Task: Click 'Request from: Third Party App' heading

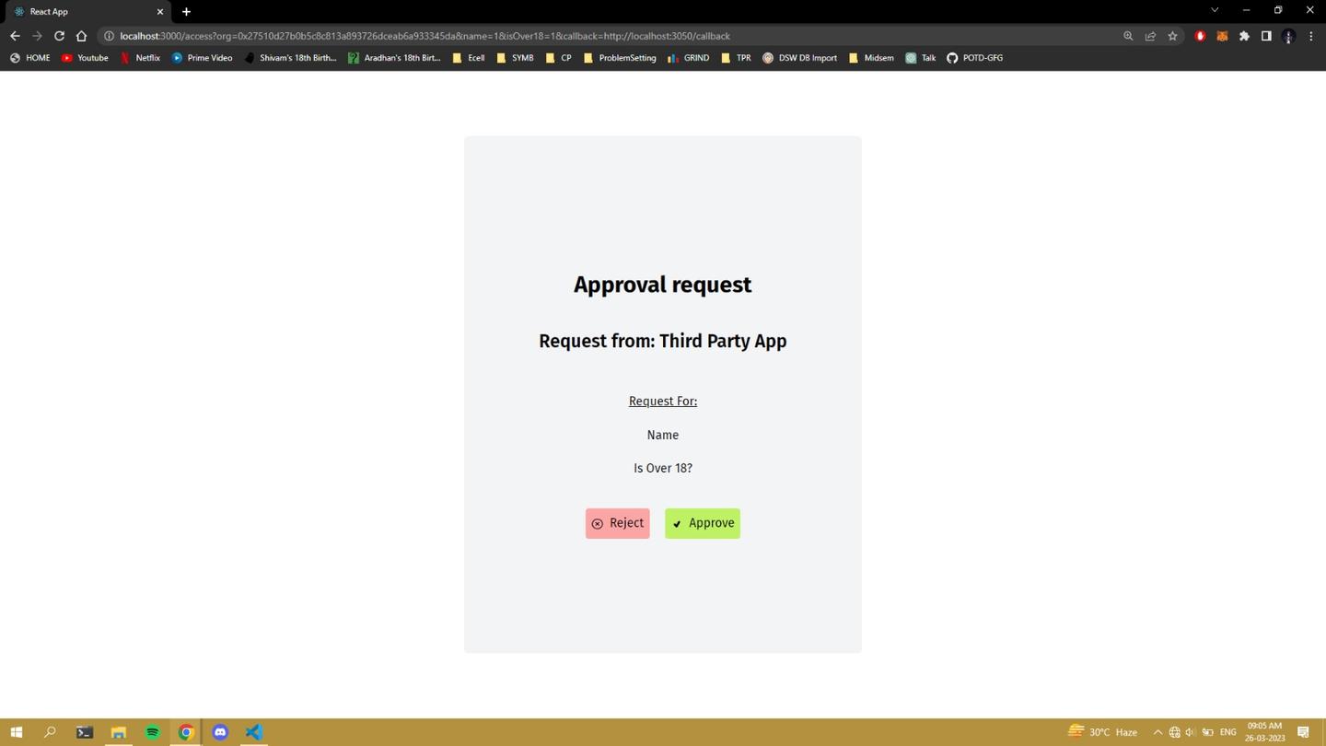Action: tap(663, 341)
